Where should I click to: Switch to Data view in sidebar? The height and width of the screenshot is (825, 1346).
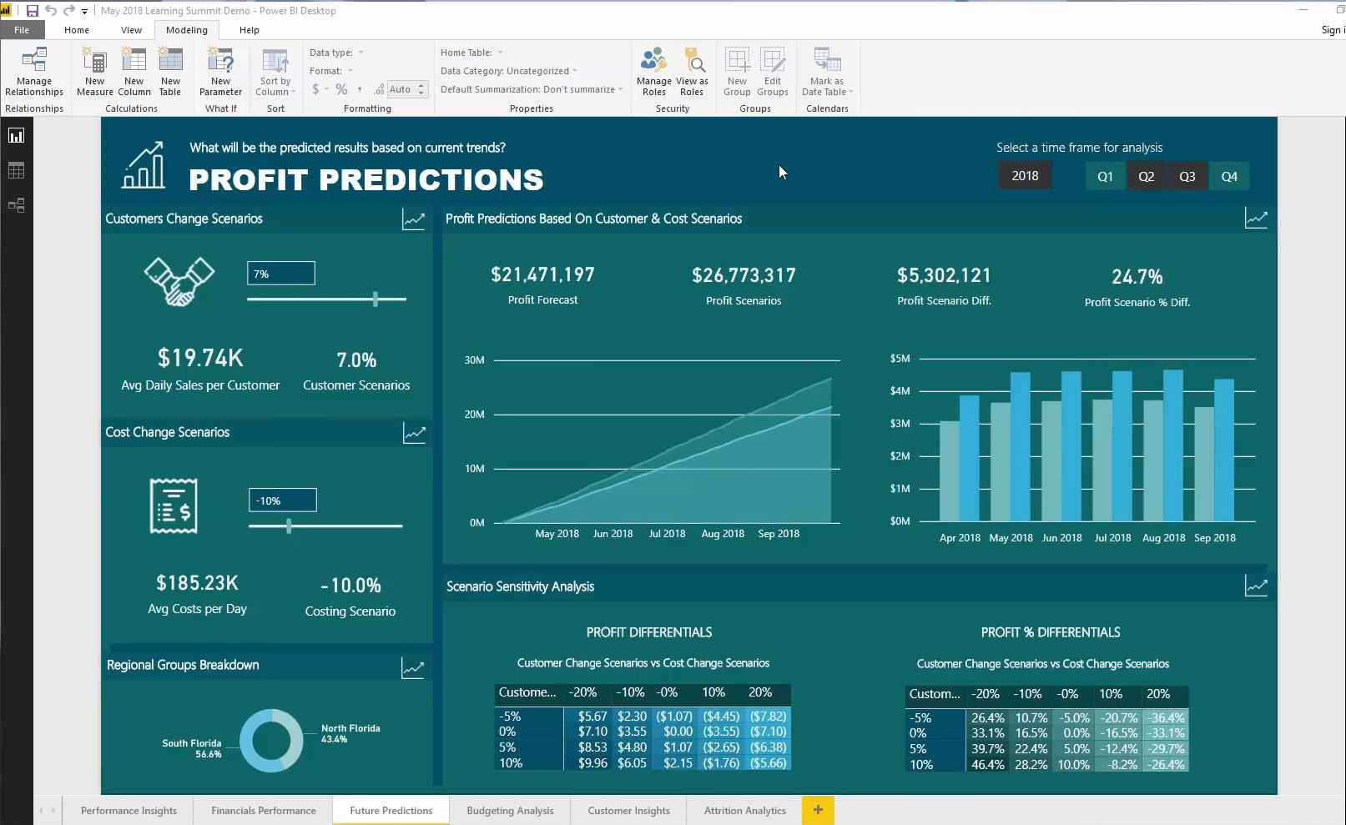(x=16, y=170)
